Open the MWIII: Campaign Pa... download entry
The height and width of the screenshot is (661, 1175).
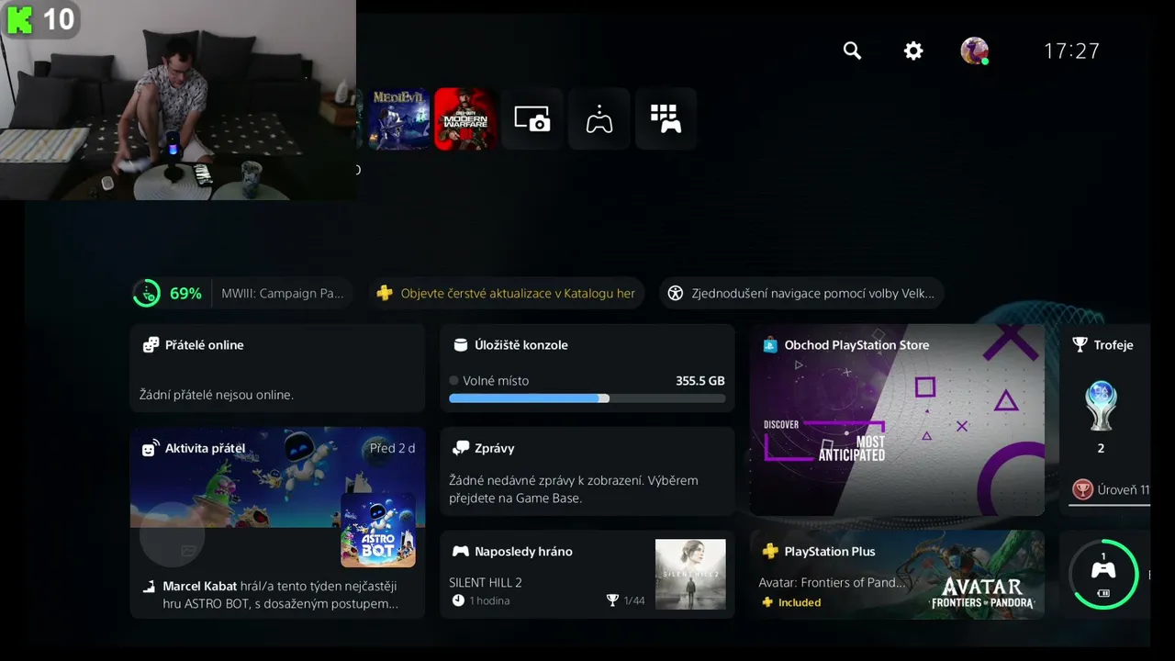(283, 294)
